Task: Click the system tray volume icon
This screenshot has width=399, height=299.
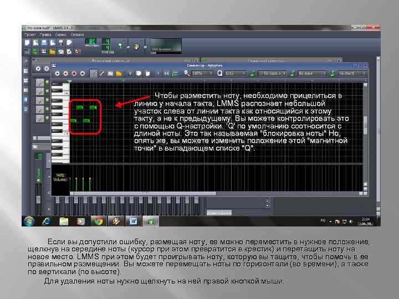Action: (351, 221)
